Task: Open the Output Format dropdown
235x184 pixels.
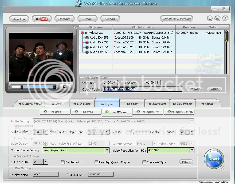Action: [155, 143]
